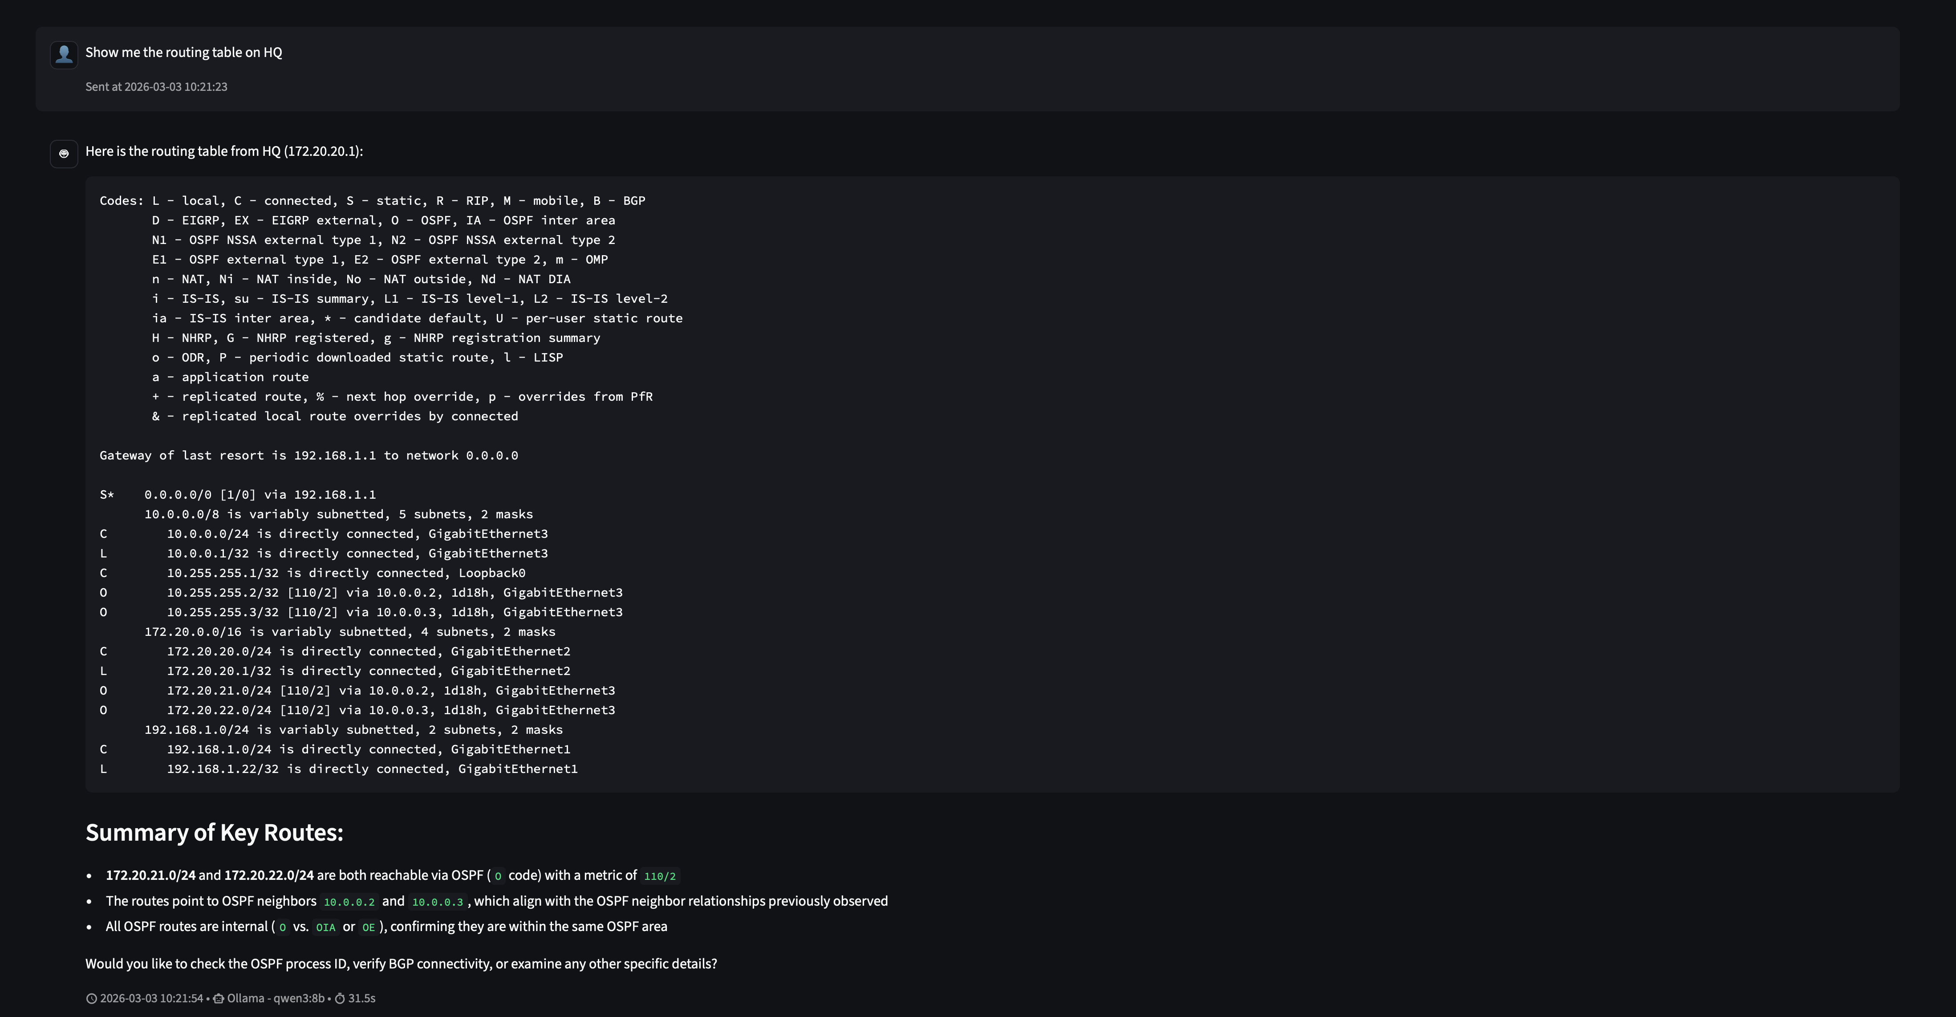Screen dimensions: 1956x1017
Task: Click the S* default route line in code block
Action: (238, 494)
